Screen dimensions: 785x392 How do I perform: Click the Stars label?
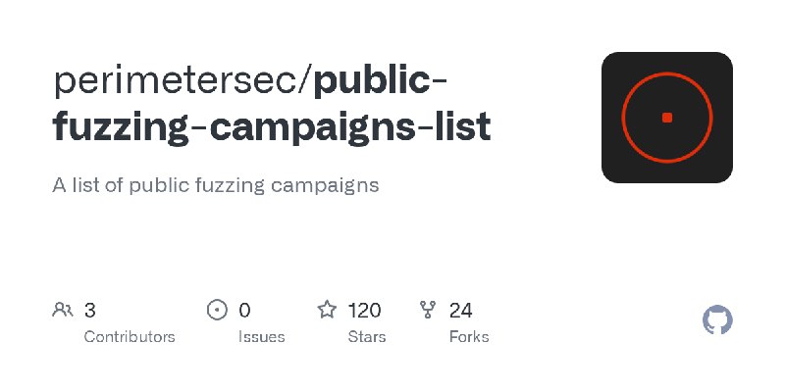click(x=368, y=337)
